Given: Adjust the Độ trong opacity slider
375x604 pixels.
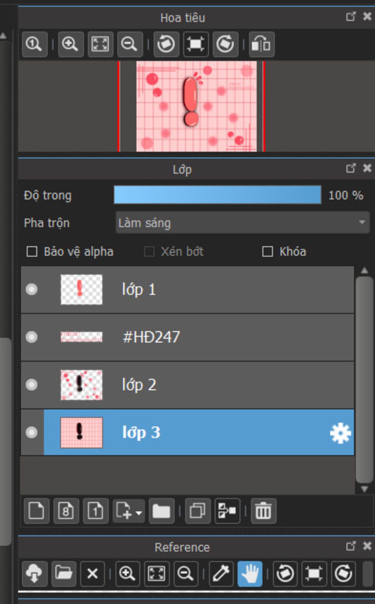Looking at the screenshot, I should click(x=217, y=195).
